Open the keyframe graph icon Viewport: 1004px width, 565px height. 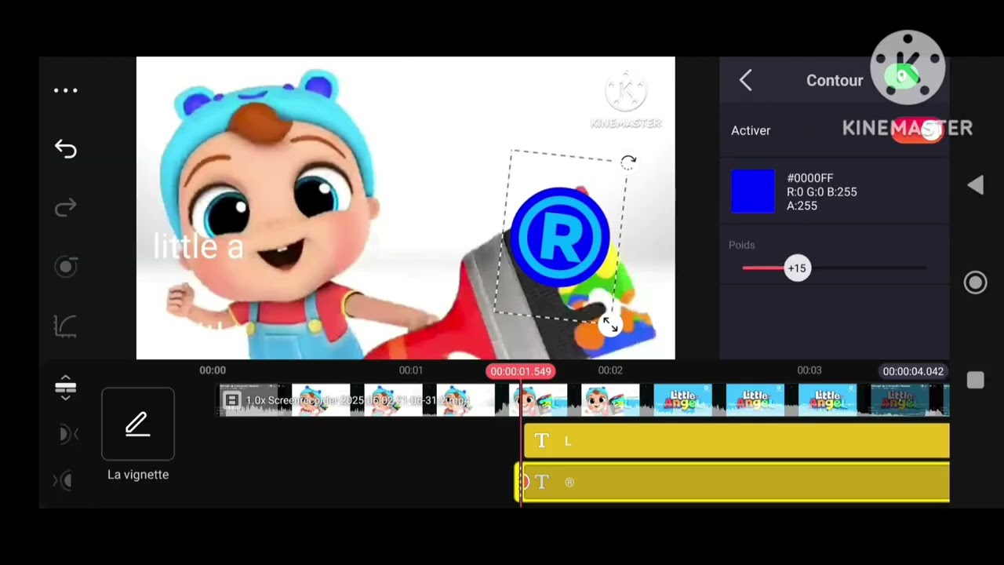65,326
